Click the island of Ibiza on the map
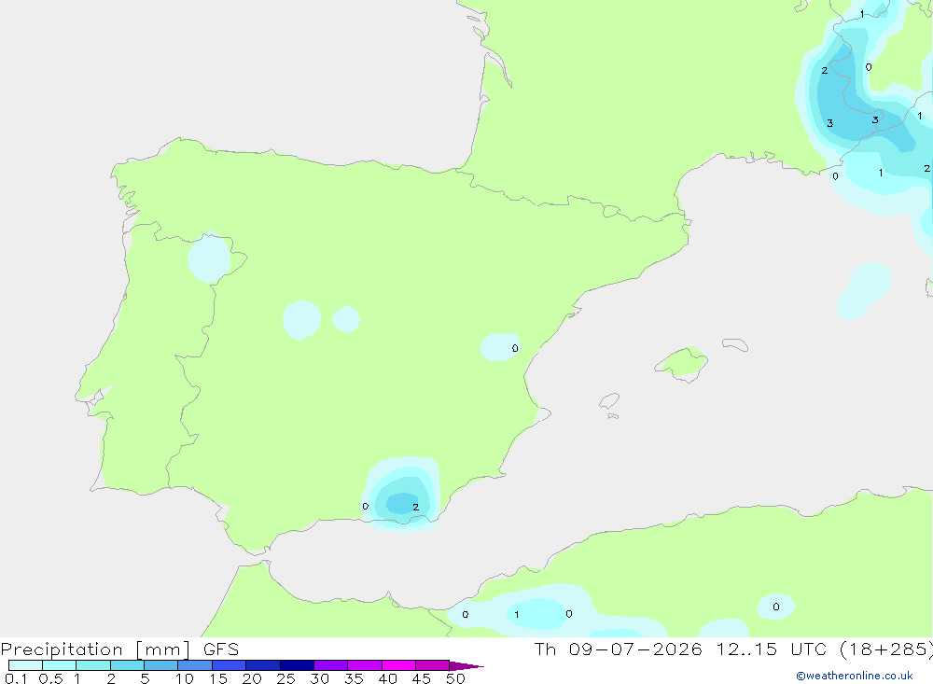The image size is (933, 684). 609,401
